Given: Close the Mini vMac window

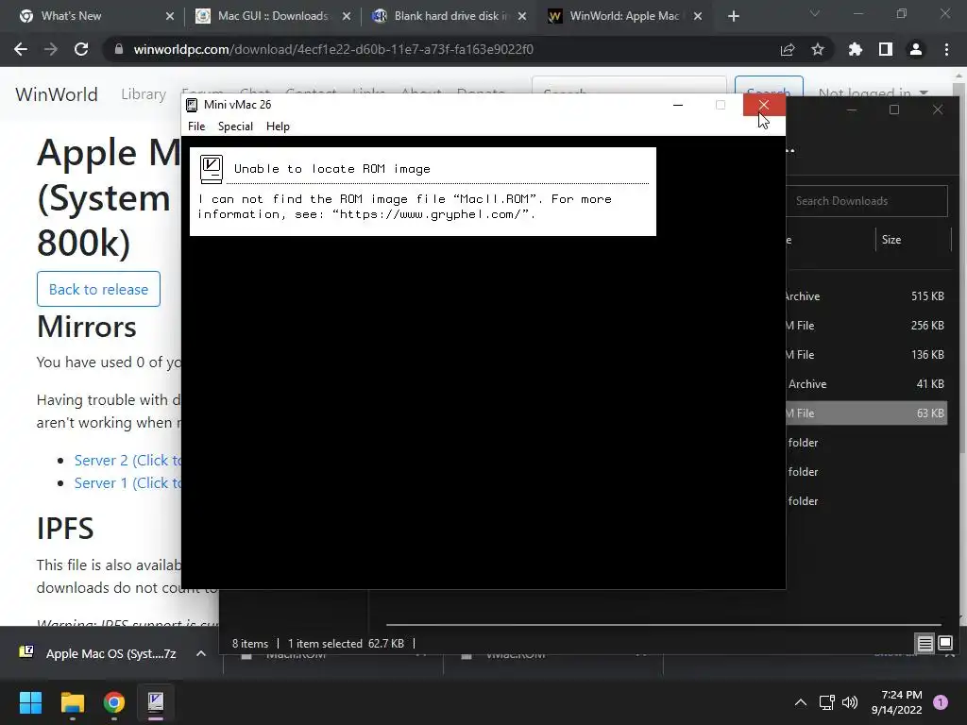Looking at the screenshot, I should point(763,105).
